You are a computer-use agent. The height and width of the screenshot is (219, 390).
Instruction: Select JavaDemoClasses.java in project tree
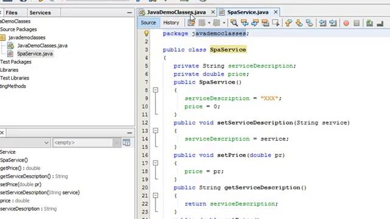tap(42, 46)
